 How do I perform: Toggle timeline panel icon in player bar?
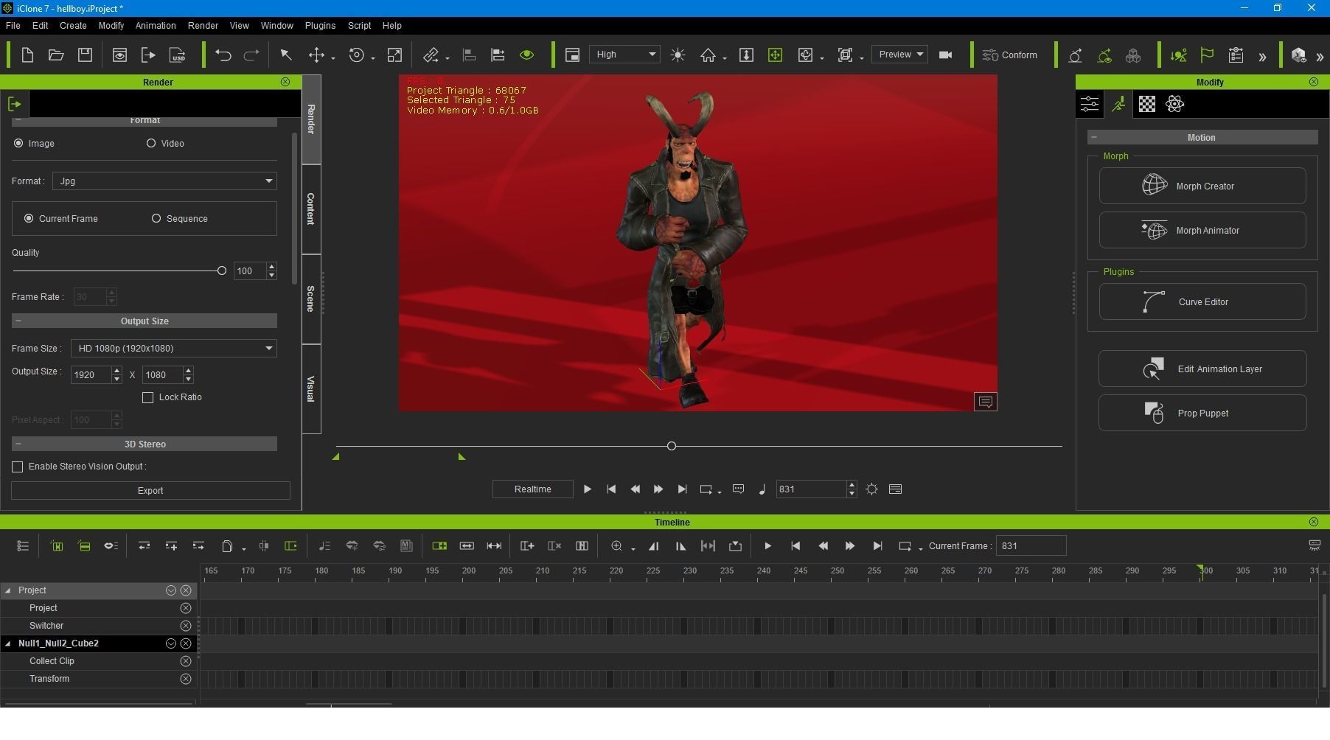(x=896, y=489)
